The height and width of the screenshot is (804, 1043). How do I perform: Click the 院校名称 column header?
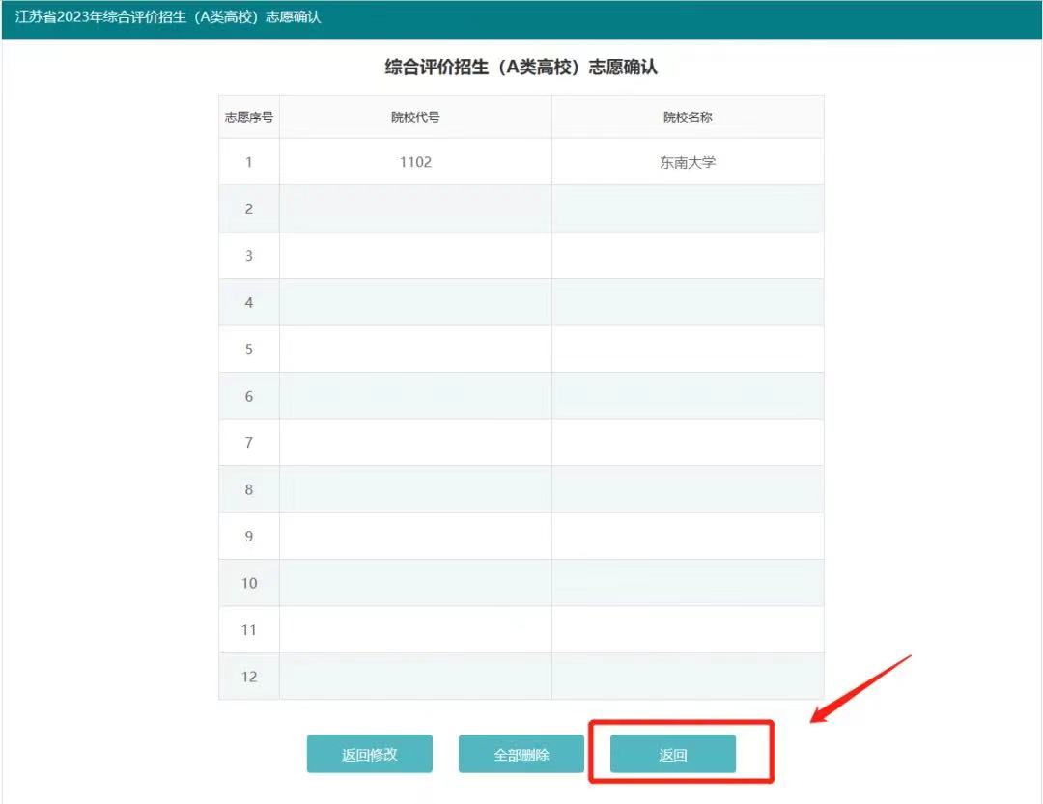(688, 117)
